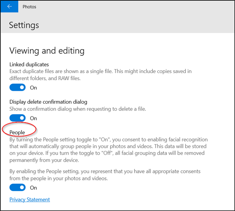Turn off the Linked duplicates toggle
Viewport: 235px width, 211px height.
(x=17, y=88)
